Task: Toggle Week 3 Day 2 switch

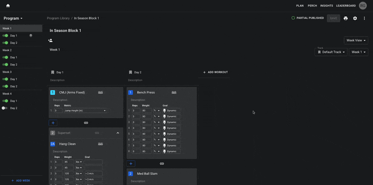Action: click(5, 86)
